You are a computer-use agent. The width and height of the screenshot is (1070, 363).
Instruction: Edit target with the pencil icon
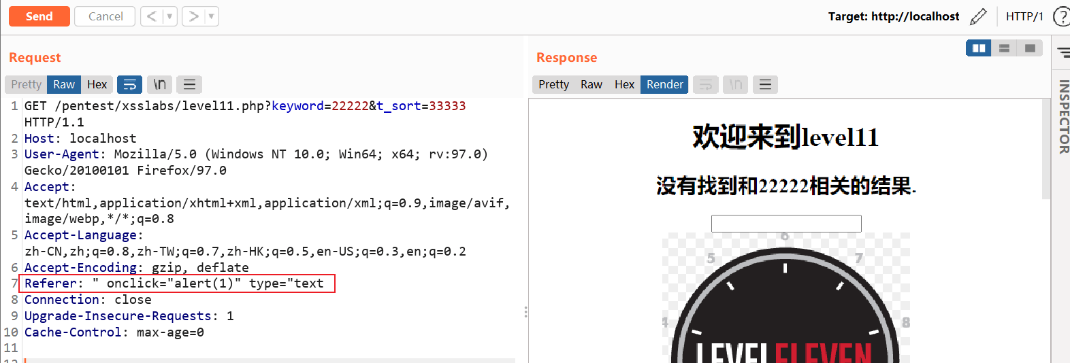(978, 16)
